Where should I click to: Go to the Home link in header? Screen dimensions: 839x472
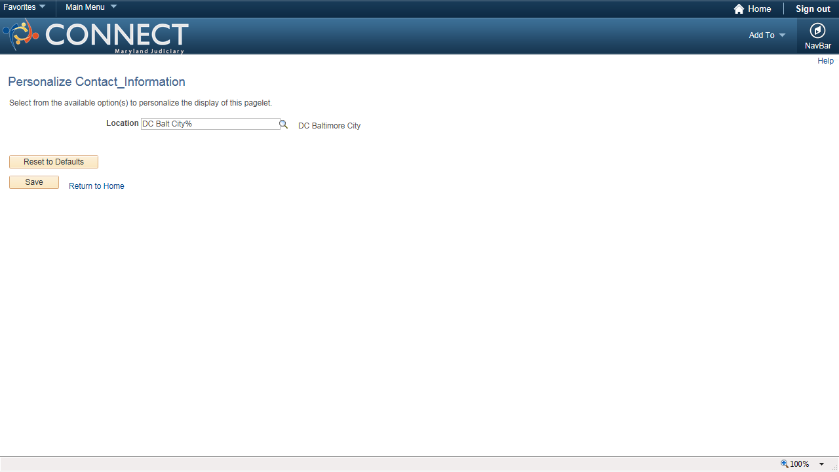tap(759, 9)
